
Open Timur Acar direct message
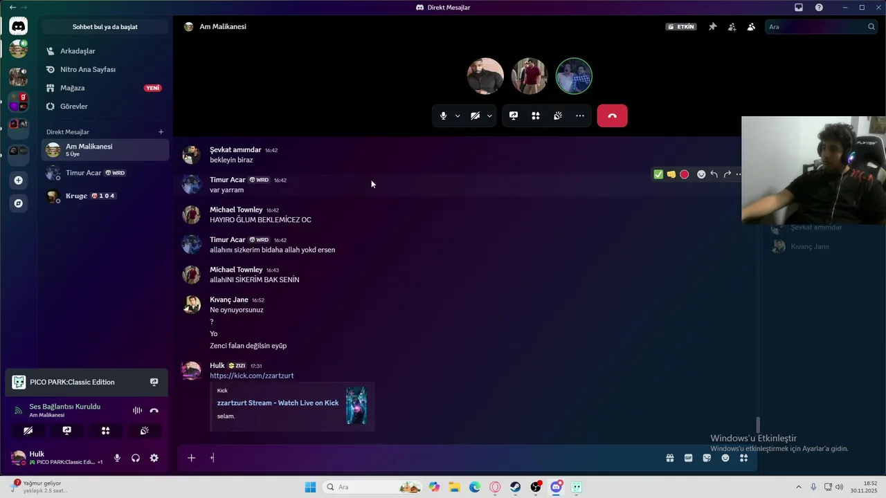(105, 173)
